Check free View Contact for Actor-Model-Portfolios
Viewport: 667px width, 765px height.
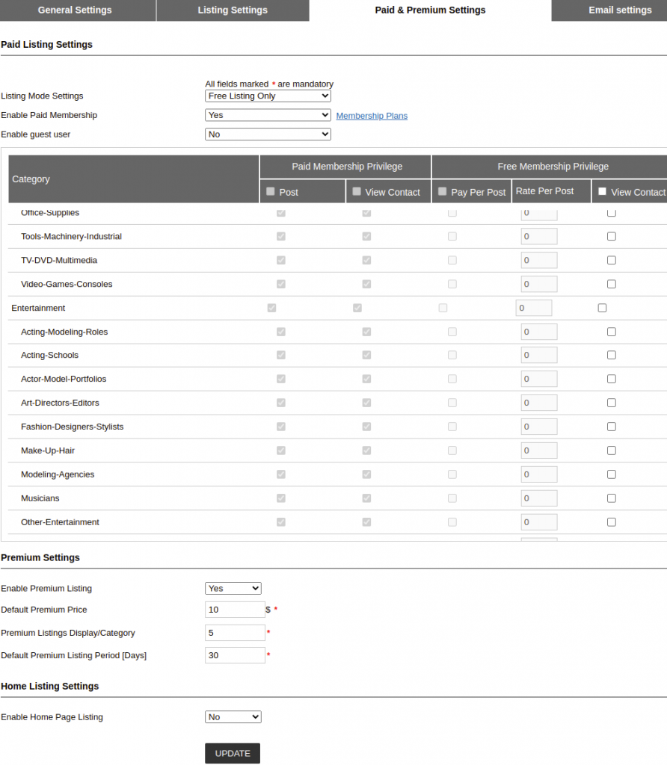coord(612,379)
